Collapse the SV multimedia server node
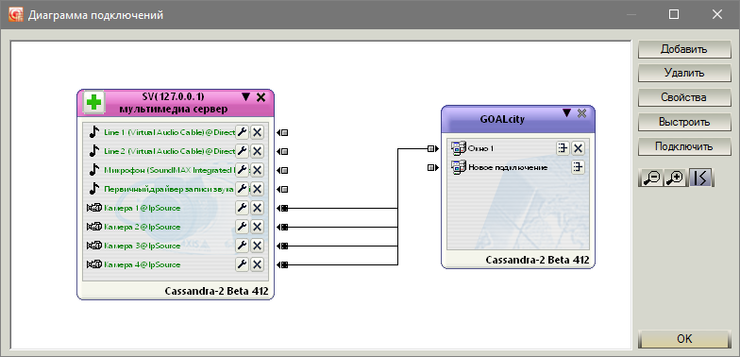 [x=245, y=96]
